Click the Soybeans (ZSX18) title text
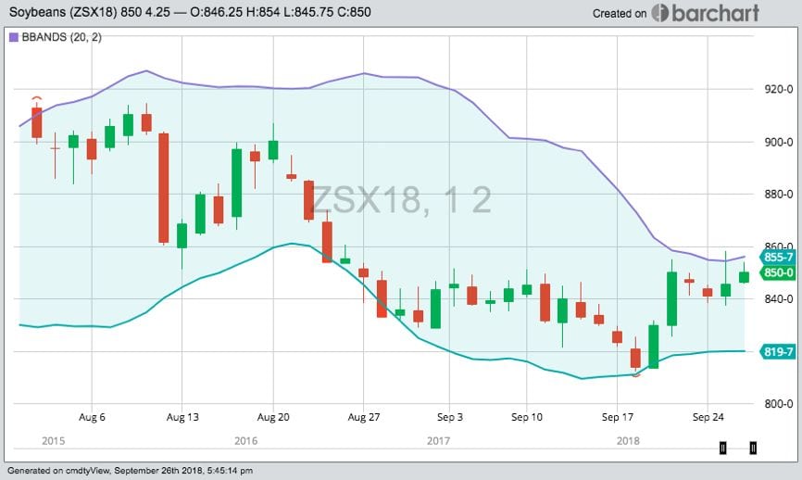Viewport: 802px width, 480px height. [x=72, y=14]
